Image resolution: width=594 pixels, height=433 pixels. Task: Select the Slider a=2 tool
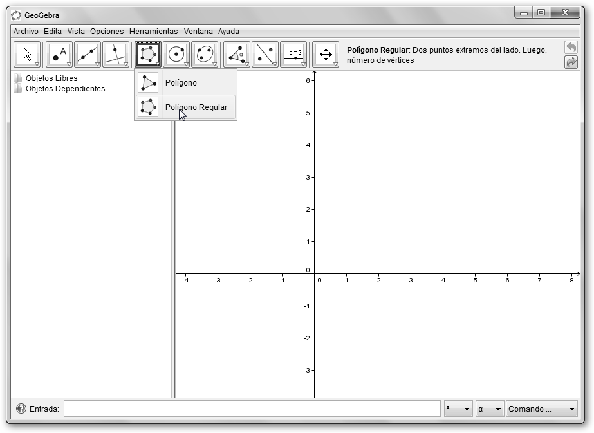click(293, 55)
